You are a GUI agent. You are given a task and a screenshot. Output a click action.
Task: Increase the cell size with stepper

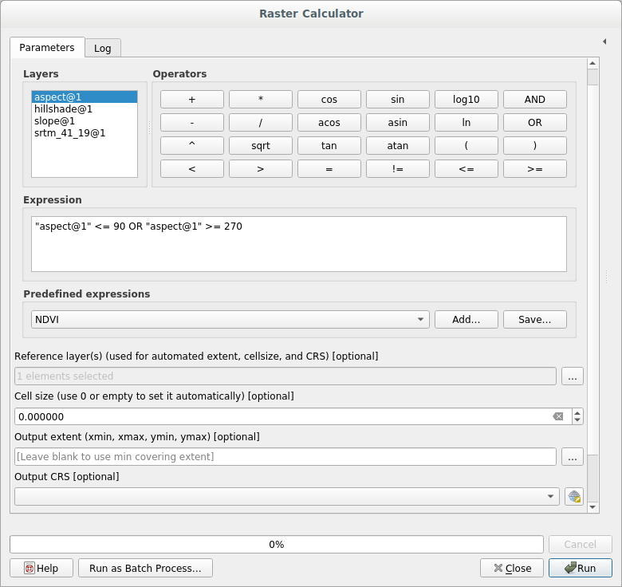click(x=577, y=412)
